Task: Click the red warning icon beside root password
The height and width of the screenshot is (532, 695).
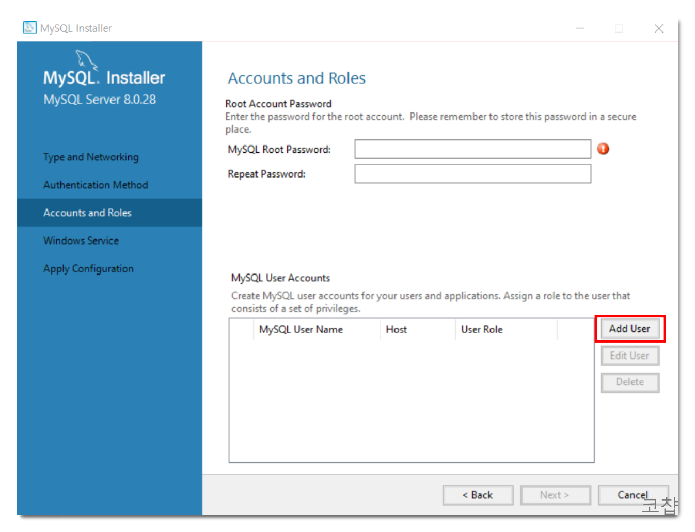Action: [x=603, y=149]
